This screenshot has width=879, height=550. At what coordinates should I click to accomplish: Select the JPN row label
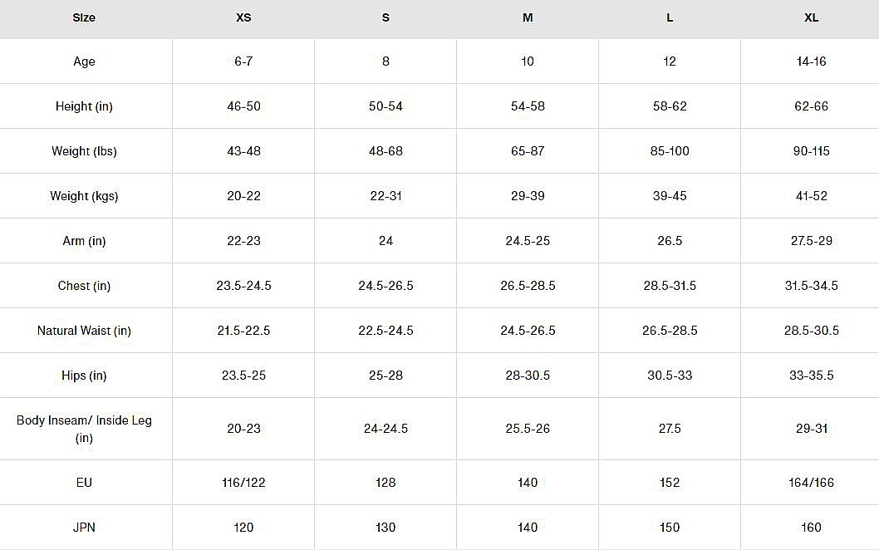click(x=84, y=528)
